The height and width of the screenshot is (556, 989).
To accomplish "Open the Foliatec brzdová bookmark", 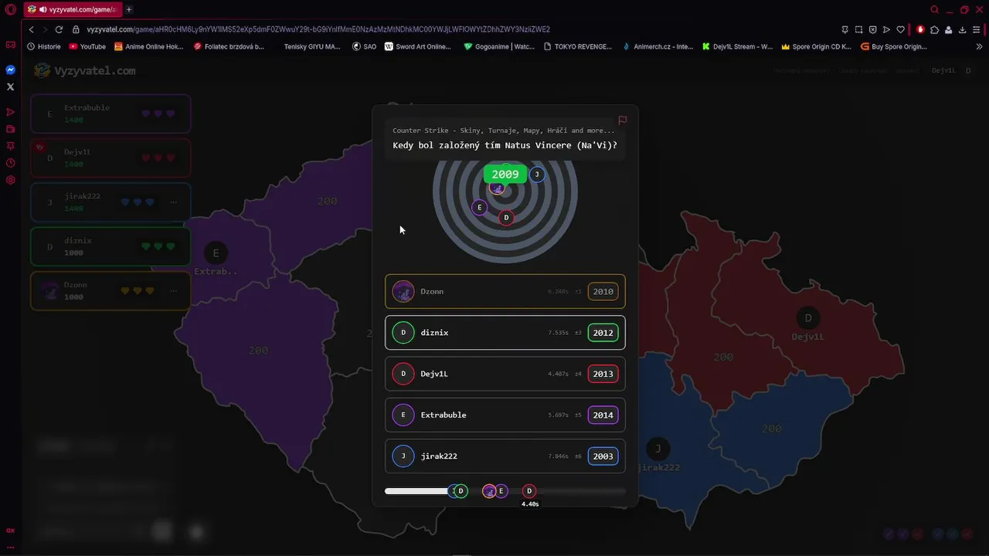I will click(229, 46).
